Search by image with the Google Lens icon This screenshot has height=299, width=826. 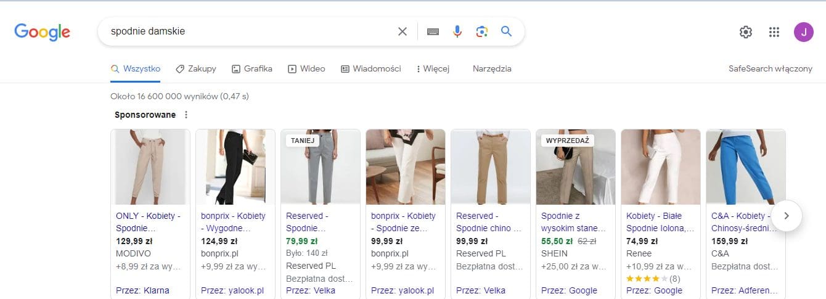tap(482, 31)
